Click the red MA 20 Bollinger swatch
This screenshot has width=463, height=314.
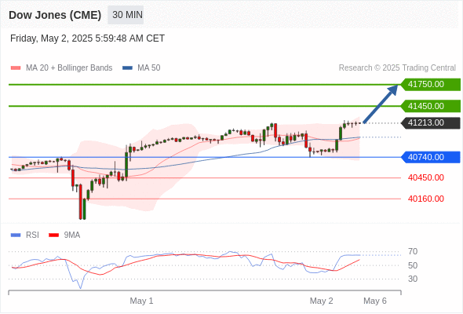(x=16, y=68)
